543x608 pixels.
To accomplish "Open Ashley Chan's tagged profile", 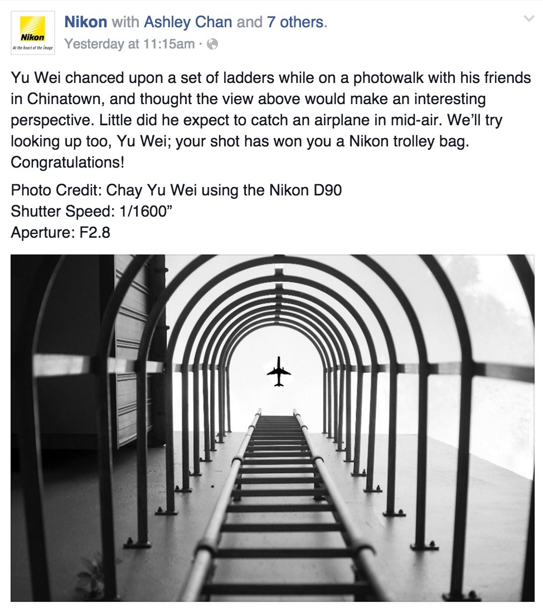I will (188, 22).
